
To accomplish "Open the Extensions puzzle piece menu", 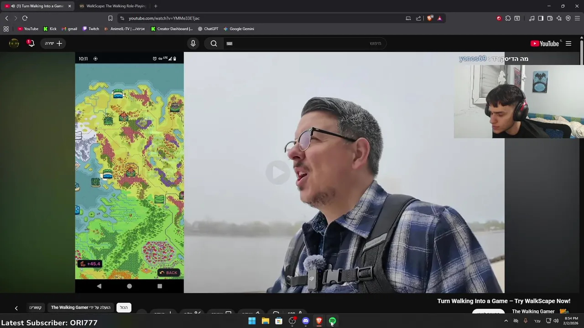I will pyautogui.click(x=508, y=18).
